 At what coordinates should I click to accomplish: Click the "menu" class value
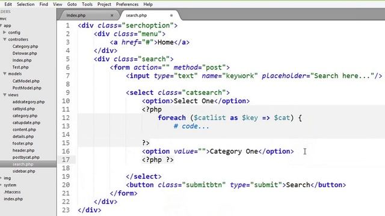[x=150, y=34]
